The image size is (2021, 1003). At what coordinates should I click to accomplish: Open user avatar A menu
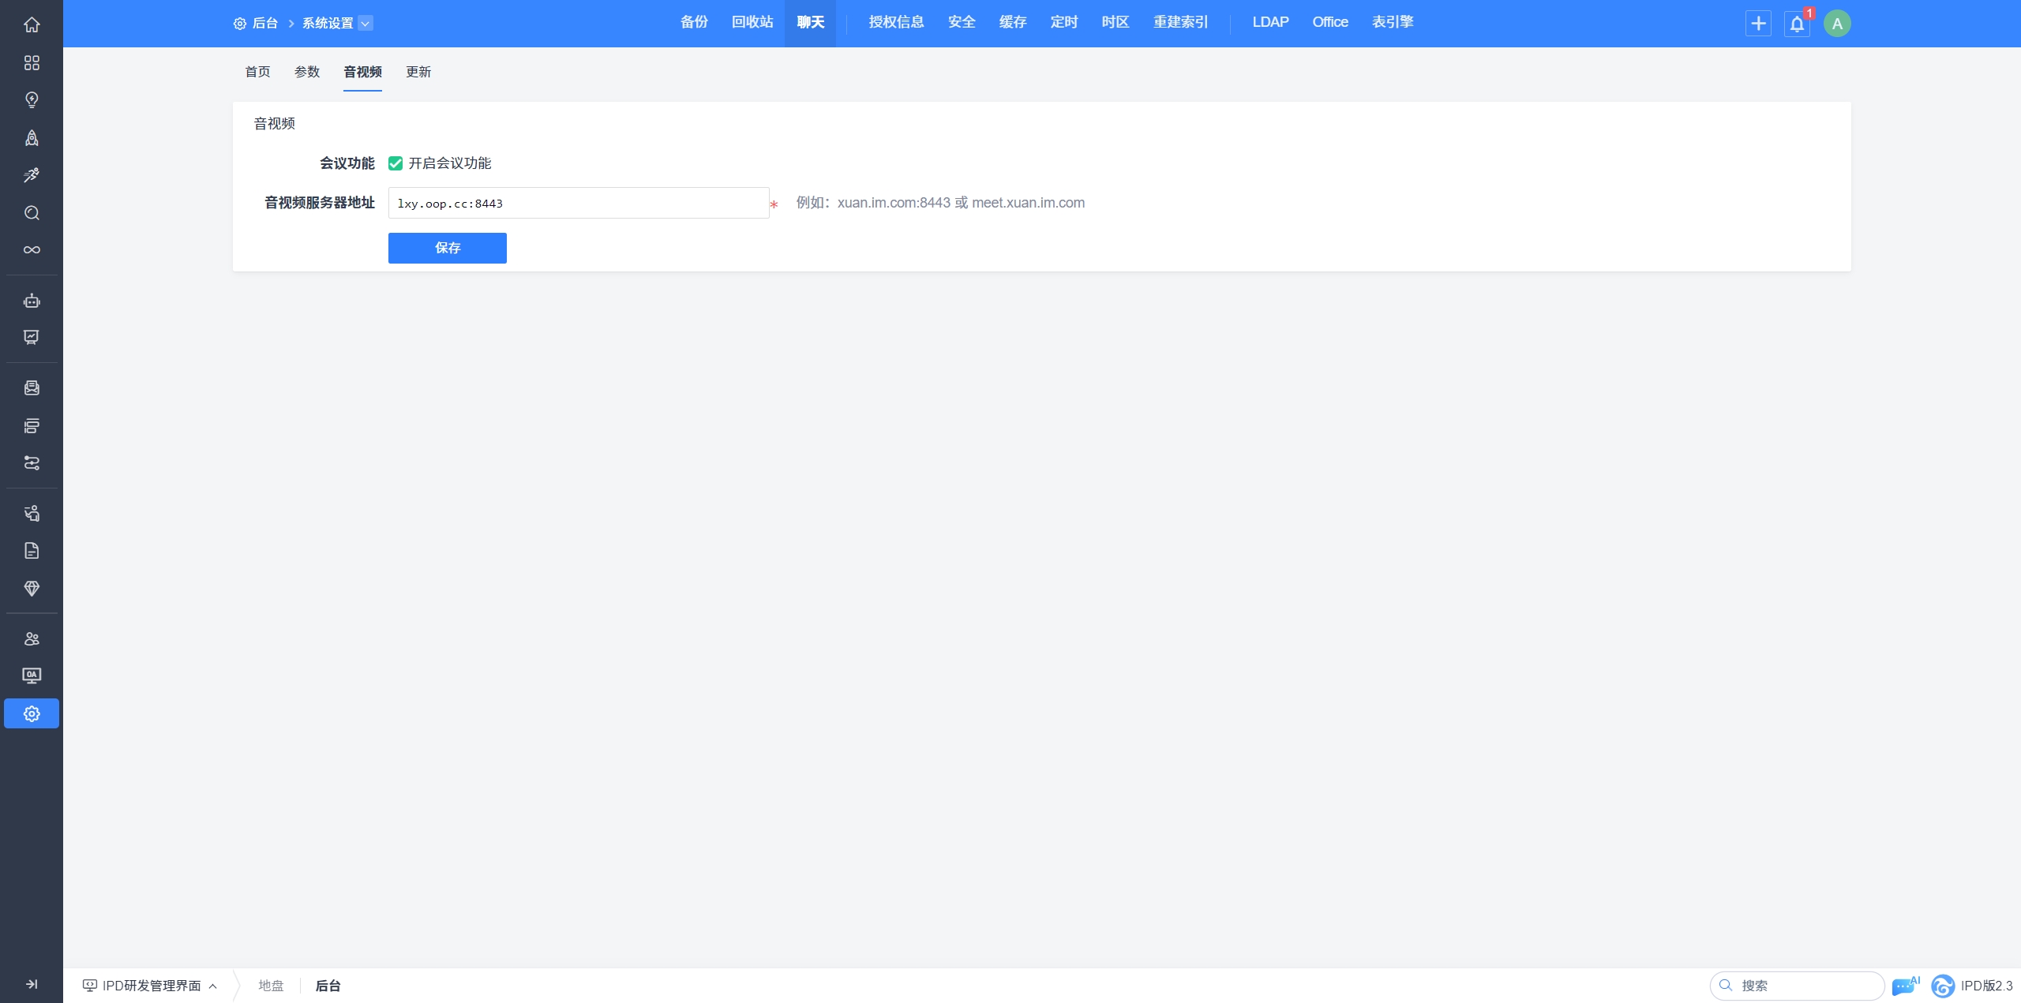pyautogui.click(x=1837, y=24)
